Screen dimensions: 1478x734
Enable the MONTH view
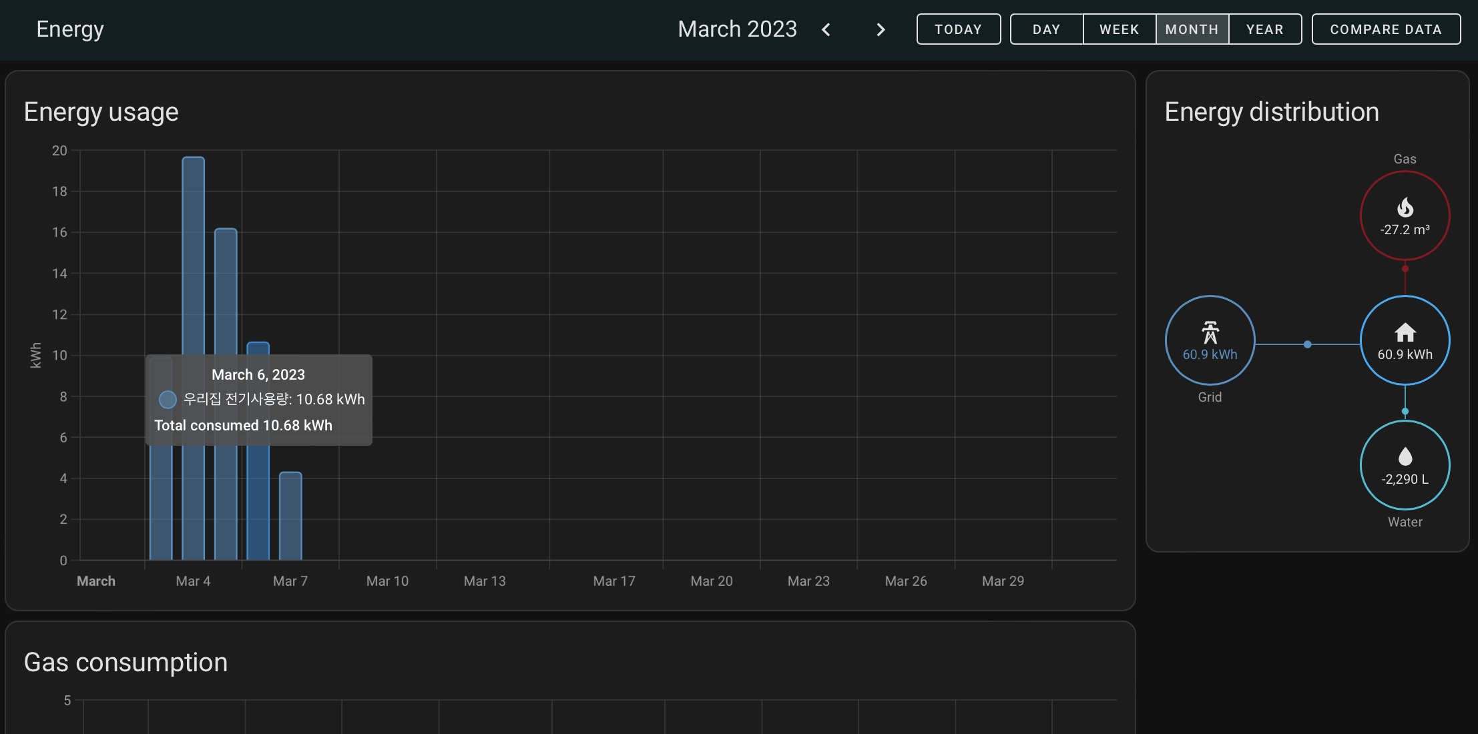[x=1192, y=29]
